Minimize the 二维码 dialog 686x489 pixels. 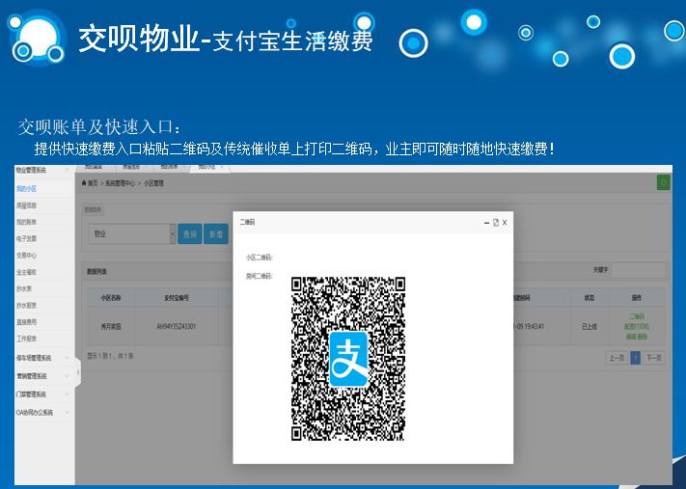(486, 223)
